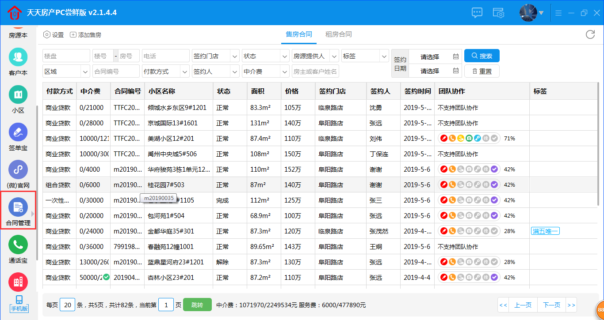The image size is (604, 320).
Task: Select 合同管理 in the sidebar
Action: tap(18, 207)
